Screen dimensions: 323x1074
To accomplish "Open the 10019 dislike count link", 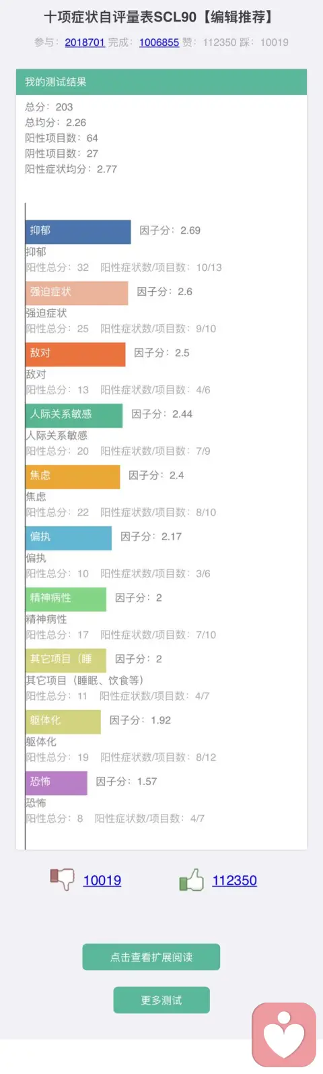I will 102,880.
